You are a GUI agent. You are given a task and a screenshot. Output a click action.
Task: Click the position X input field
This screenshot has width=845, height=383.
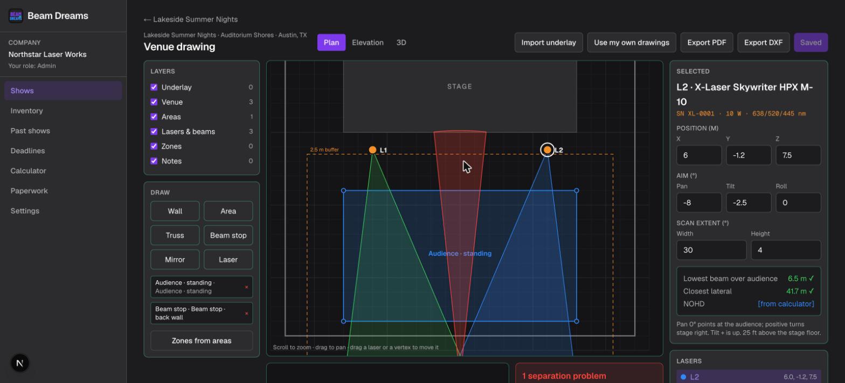(699, 155)
